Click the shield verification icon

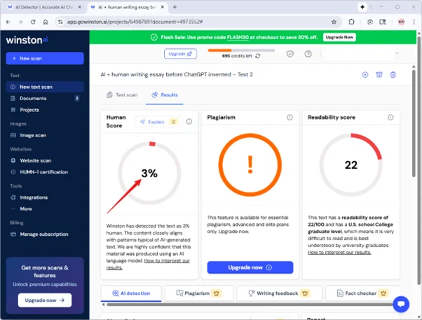click(x=290, y=54)
